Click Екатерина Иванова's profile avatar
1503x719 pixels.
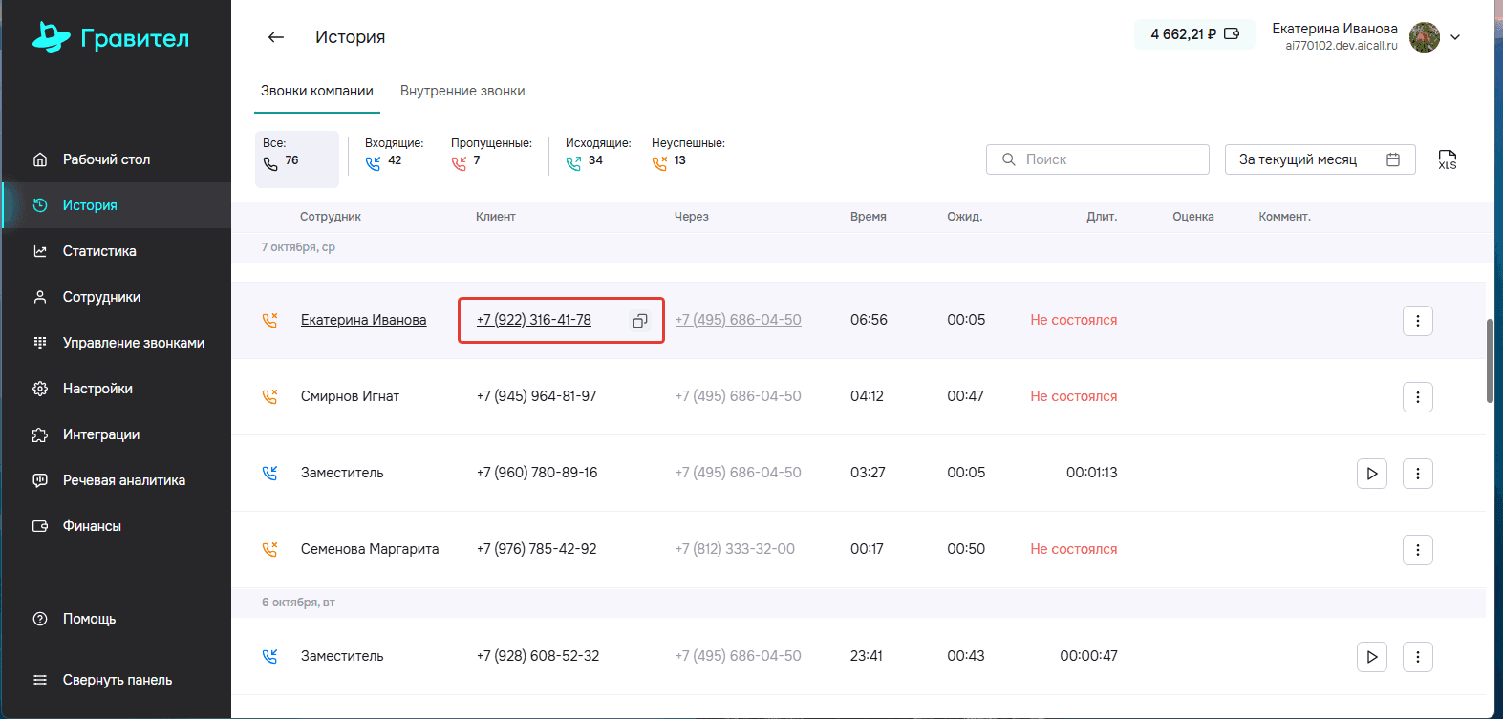1424,37
